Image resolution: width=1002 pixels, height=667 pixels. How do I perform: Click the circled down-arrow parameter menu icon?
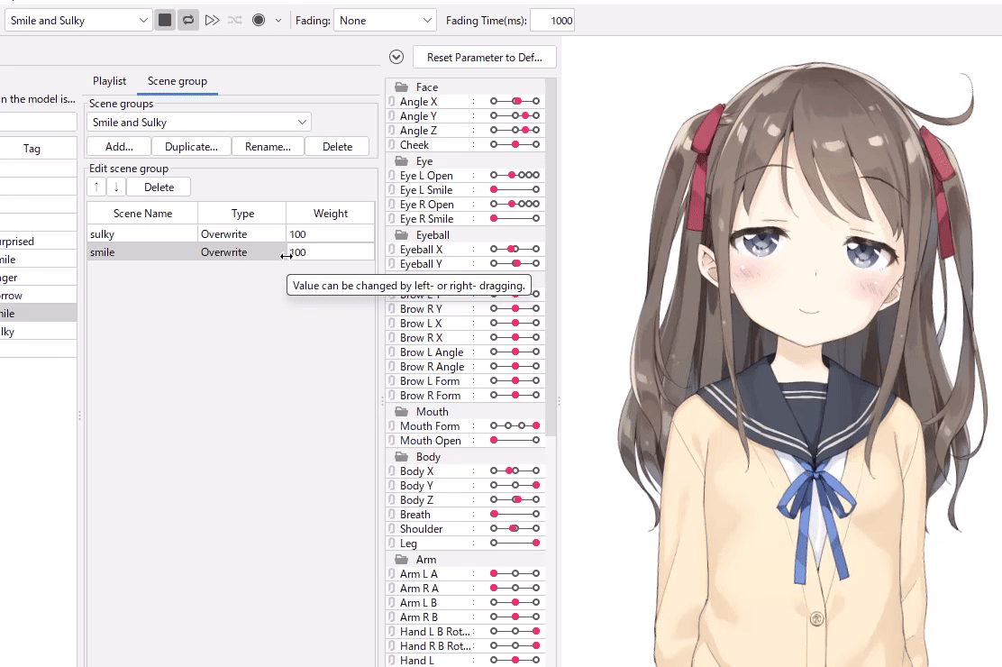396,57
